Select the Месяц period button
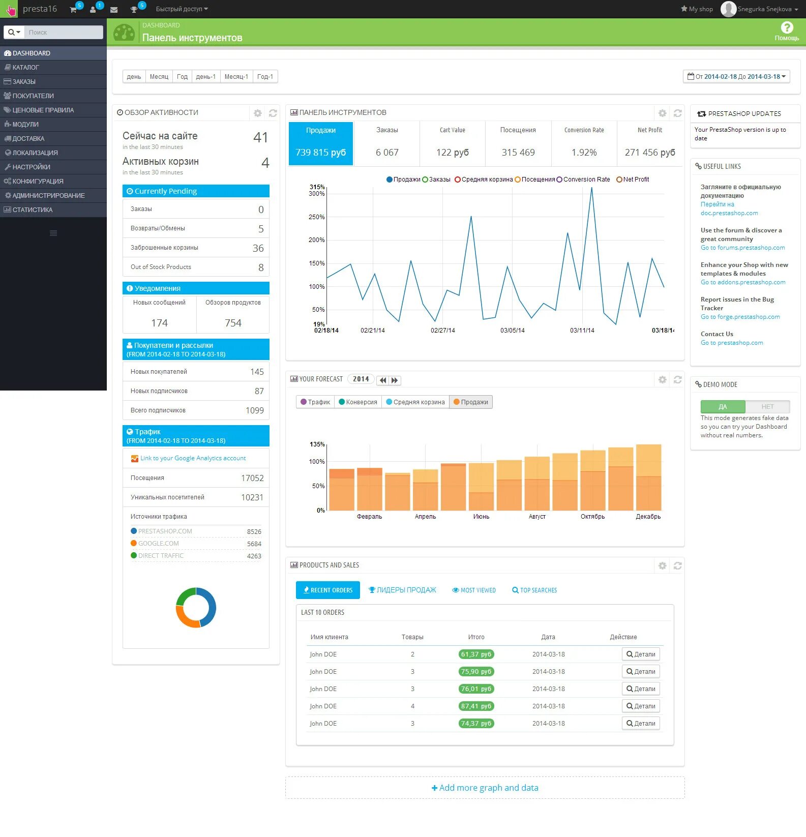The image size is (806, 837). click(159, 77)
